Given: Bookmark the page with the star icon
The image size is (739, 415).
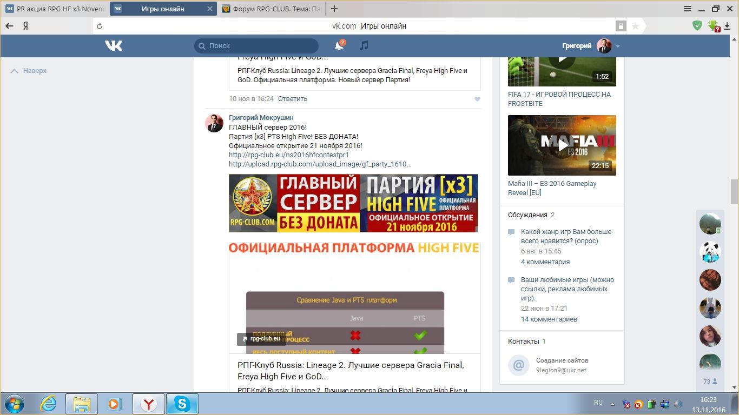Looking at the screenshot, I should pyautogui.click(x=635, y=26).
